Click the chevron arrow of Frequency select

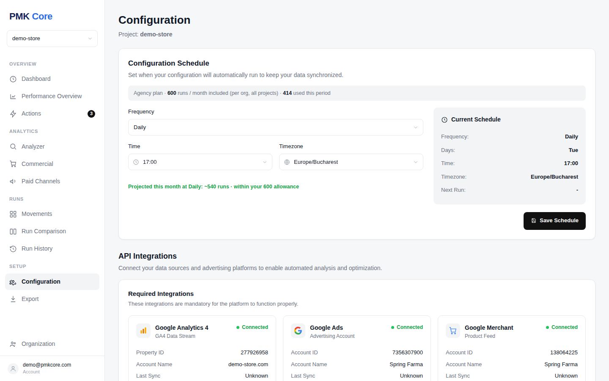click(416, 127)
